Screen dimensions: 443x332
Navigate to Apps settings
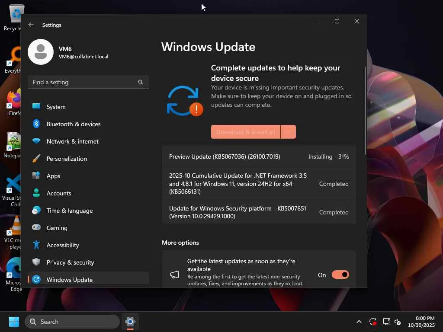pyautogui.click(x=88, y=176)
